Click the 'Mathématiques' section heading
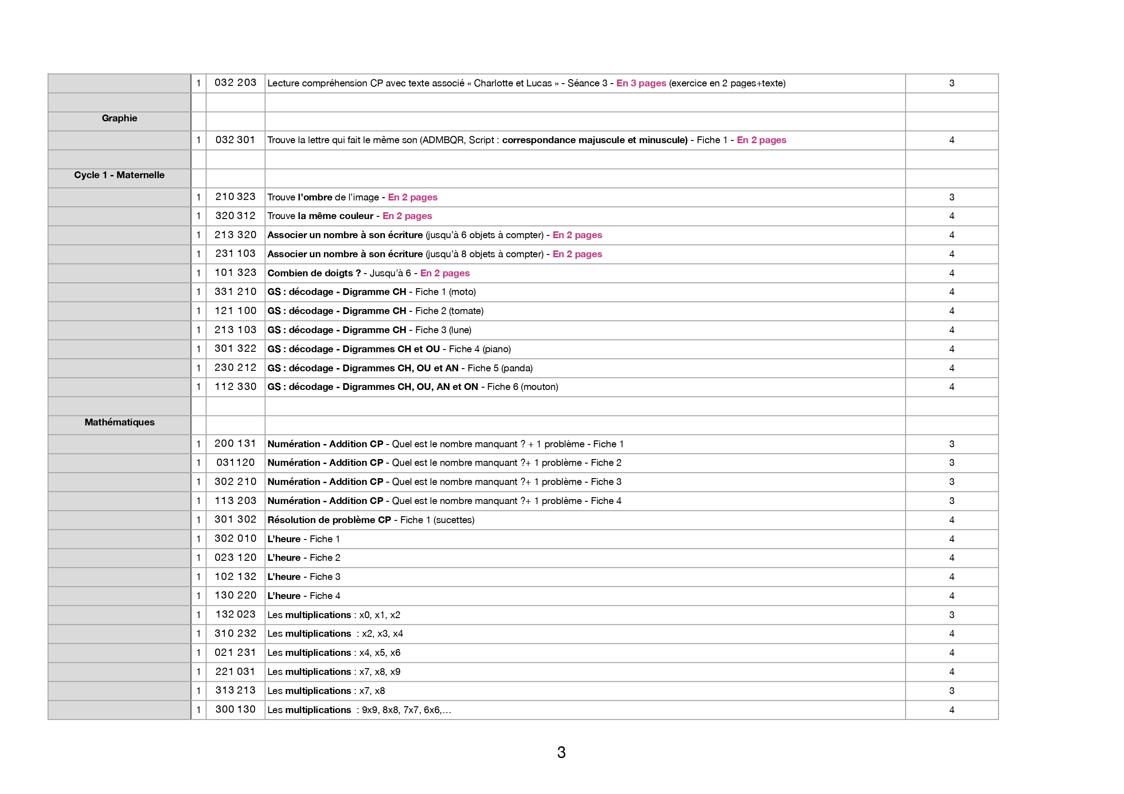Viewport: 1124px width, 794px height. tap(120, 422)
